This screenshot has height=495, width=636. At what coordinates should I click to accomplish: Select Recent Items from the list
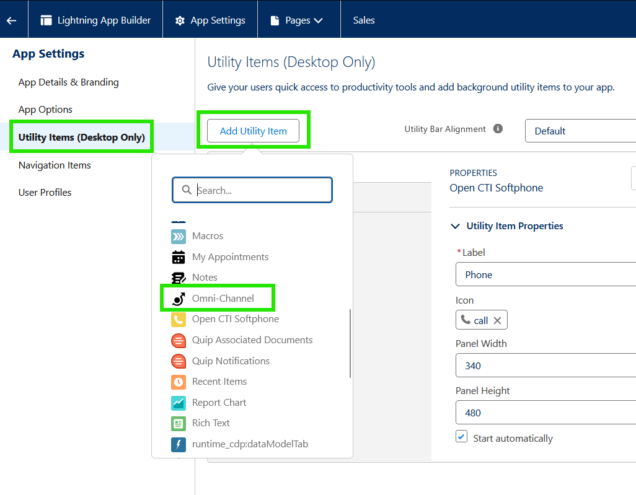coord(219,382)
